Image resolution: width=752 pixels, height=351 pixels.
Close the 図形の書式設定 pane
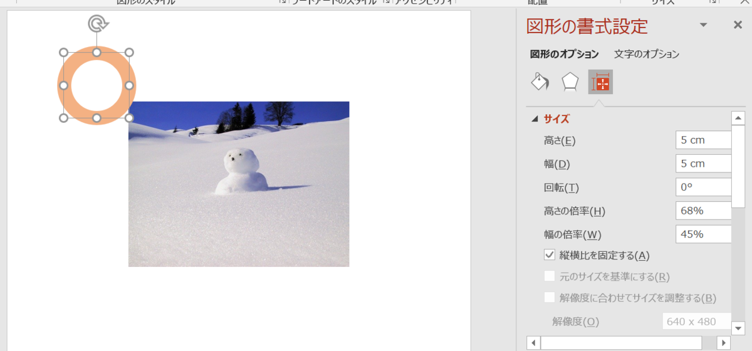738,25
